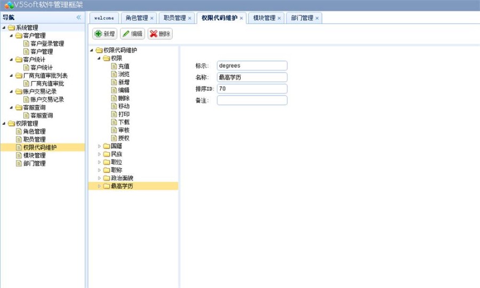The image size is (480, 288).
Task: Collapse the 导航 navigation panel with the double-arrow icon
Action: pos(79,18)
